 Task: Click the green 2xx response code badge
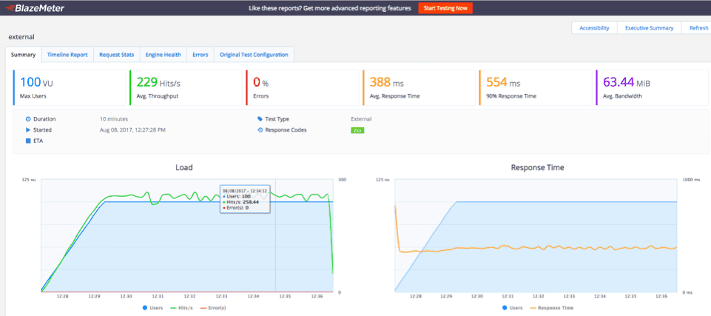[357, 130]
